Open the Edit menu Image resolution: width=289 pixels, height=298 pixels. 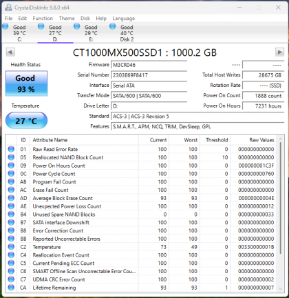point(23,18)
